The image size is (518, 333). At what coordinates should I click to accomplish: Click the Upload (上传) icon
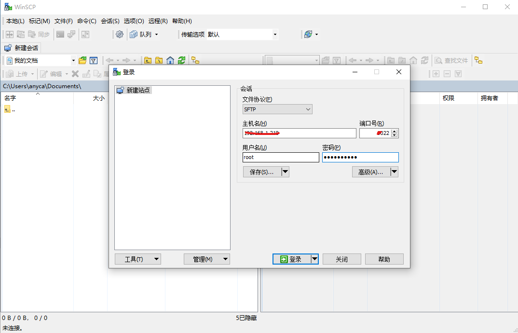point(10,74)
